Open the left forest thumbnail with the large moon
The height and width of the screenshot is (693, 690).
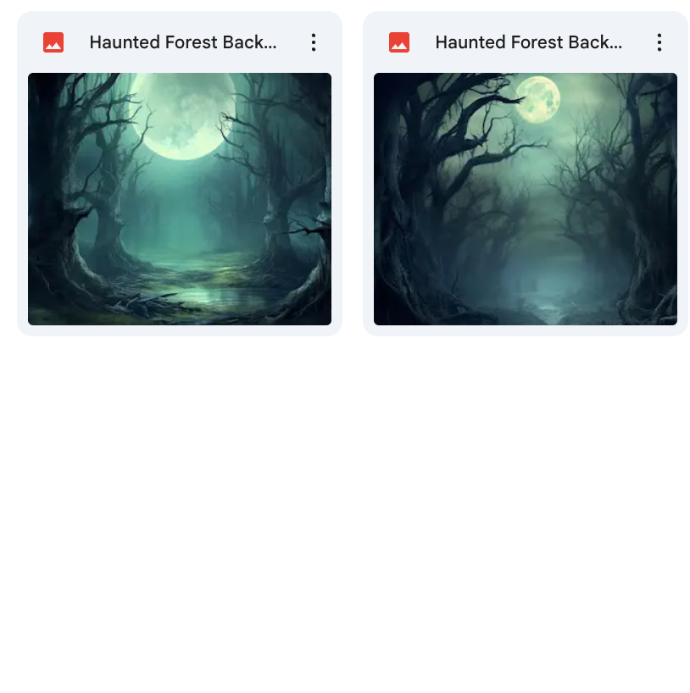click(180, 199)
